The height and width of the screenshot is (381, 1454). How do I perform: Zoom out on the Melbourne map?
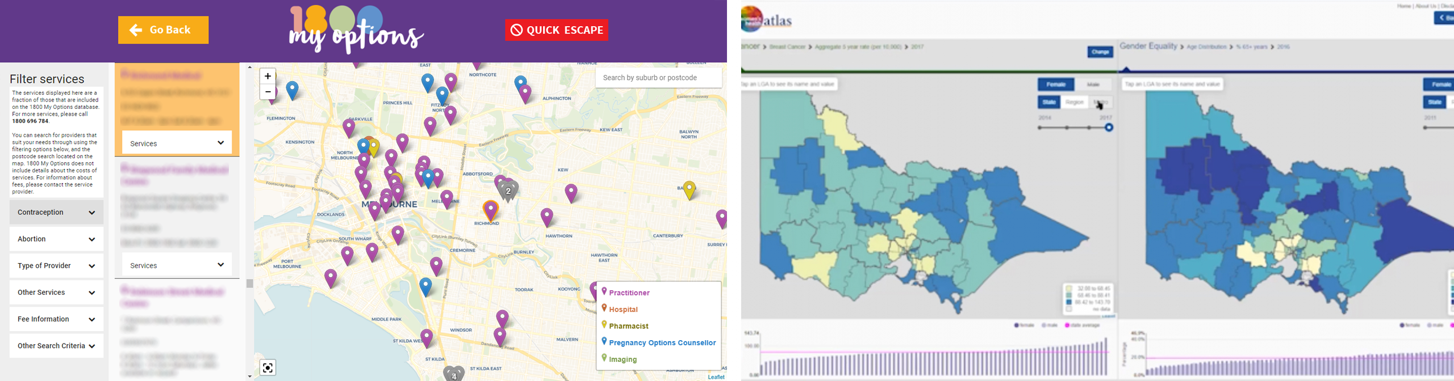pyautogui.click(x=268, y=92)
